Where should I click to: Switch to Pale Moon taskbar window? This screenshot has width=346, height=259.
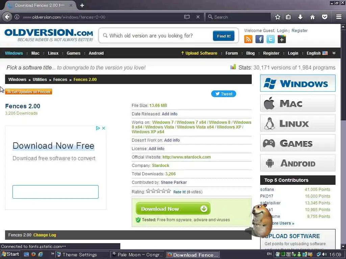pyautogui.click(x=137, y=255)
